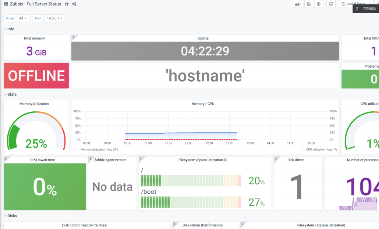This screenshot has width=379, height=229.
Task: Collapse the Info row
Action: [x=9, y=29]
